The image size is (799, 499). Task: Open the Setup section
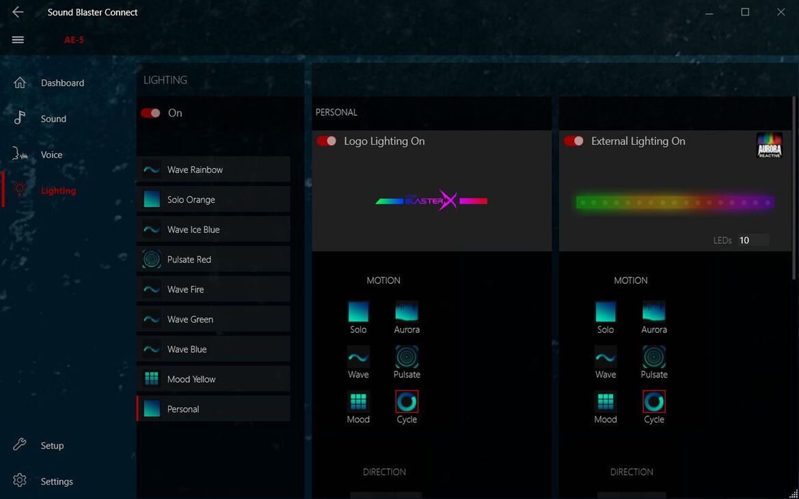coord(52,446)
